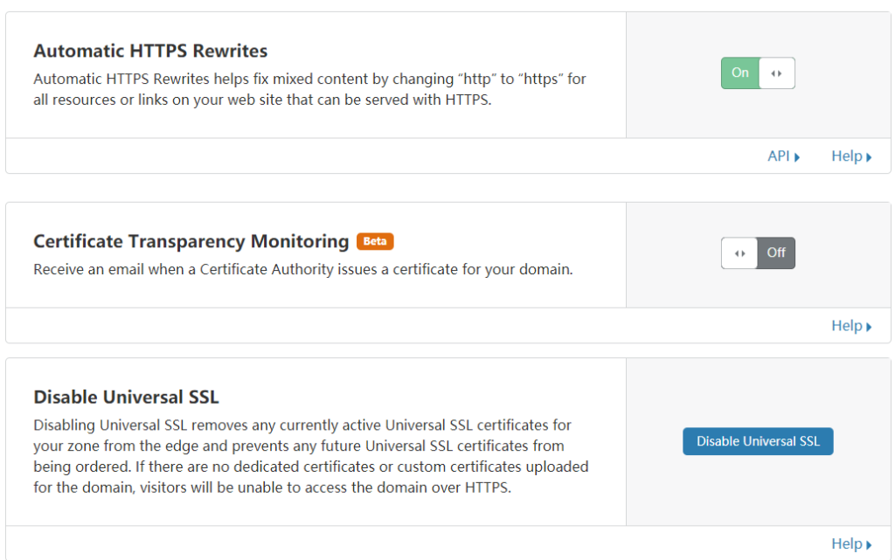The height and width of the screenshot is (560, 895).
Task: Click the Certificate Transparency Monitoring heading
Action: pyautogui.click(x=191, y=241)
